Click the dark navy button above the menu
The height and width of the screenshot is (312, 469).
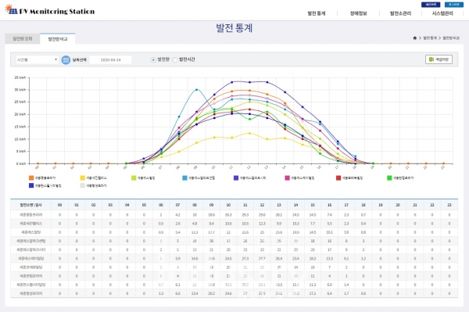[x=431, y=5]
